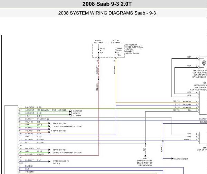Click junction dot on the BLK/BLU wire
This screenshot has width=207, height=174.
(x=163, y=141)
